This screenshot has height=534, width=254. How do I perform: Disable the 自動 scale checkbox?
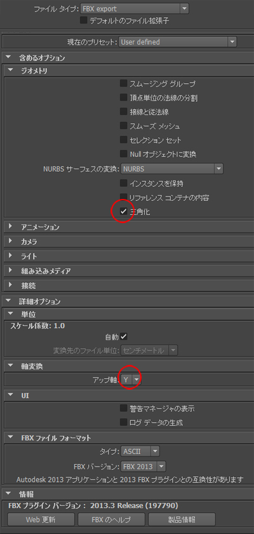point(124,337)
